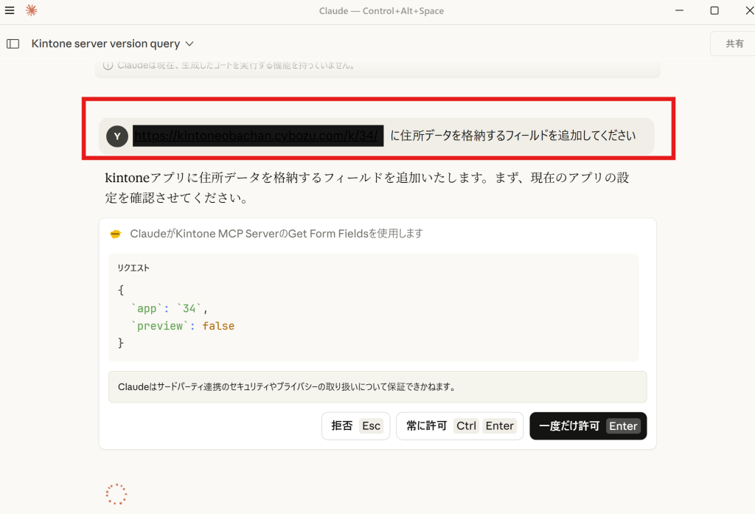Open the redacted kintone URL link
Screen dimensions: 755x514
click(x=258, y=136)
